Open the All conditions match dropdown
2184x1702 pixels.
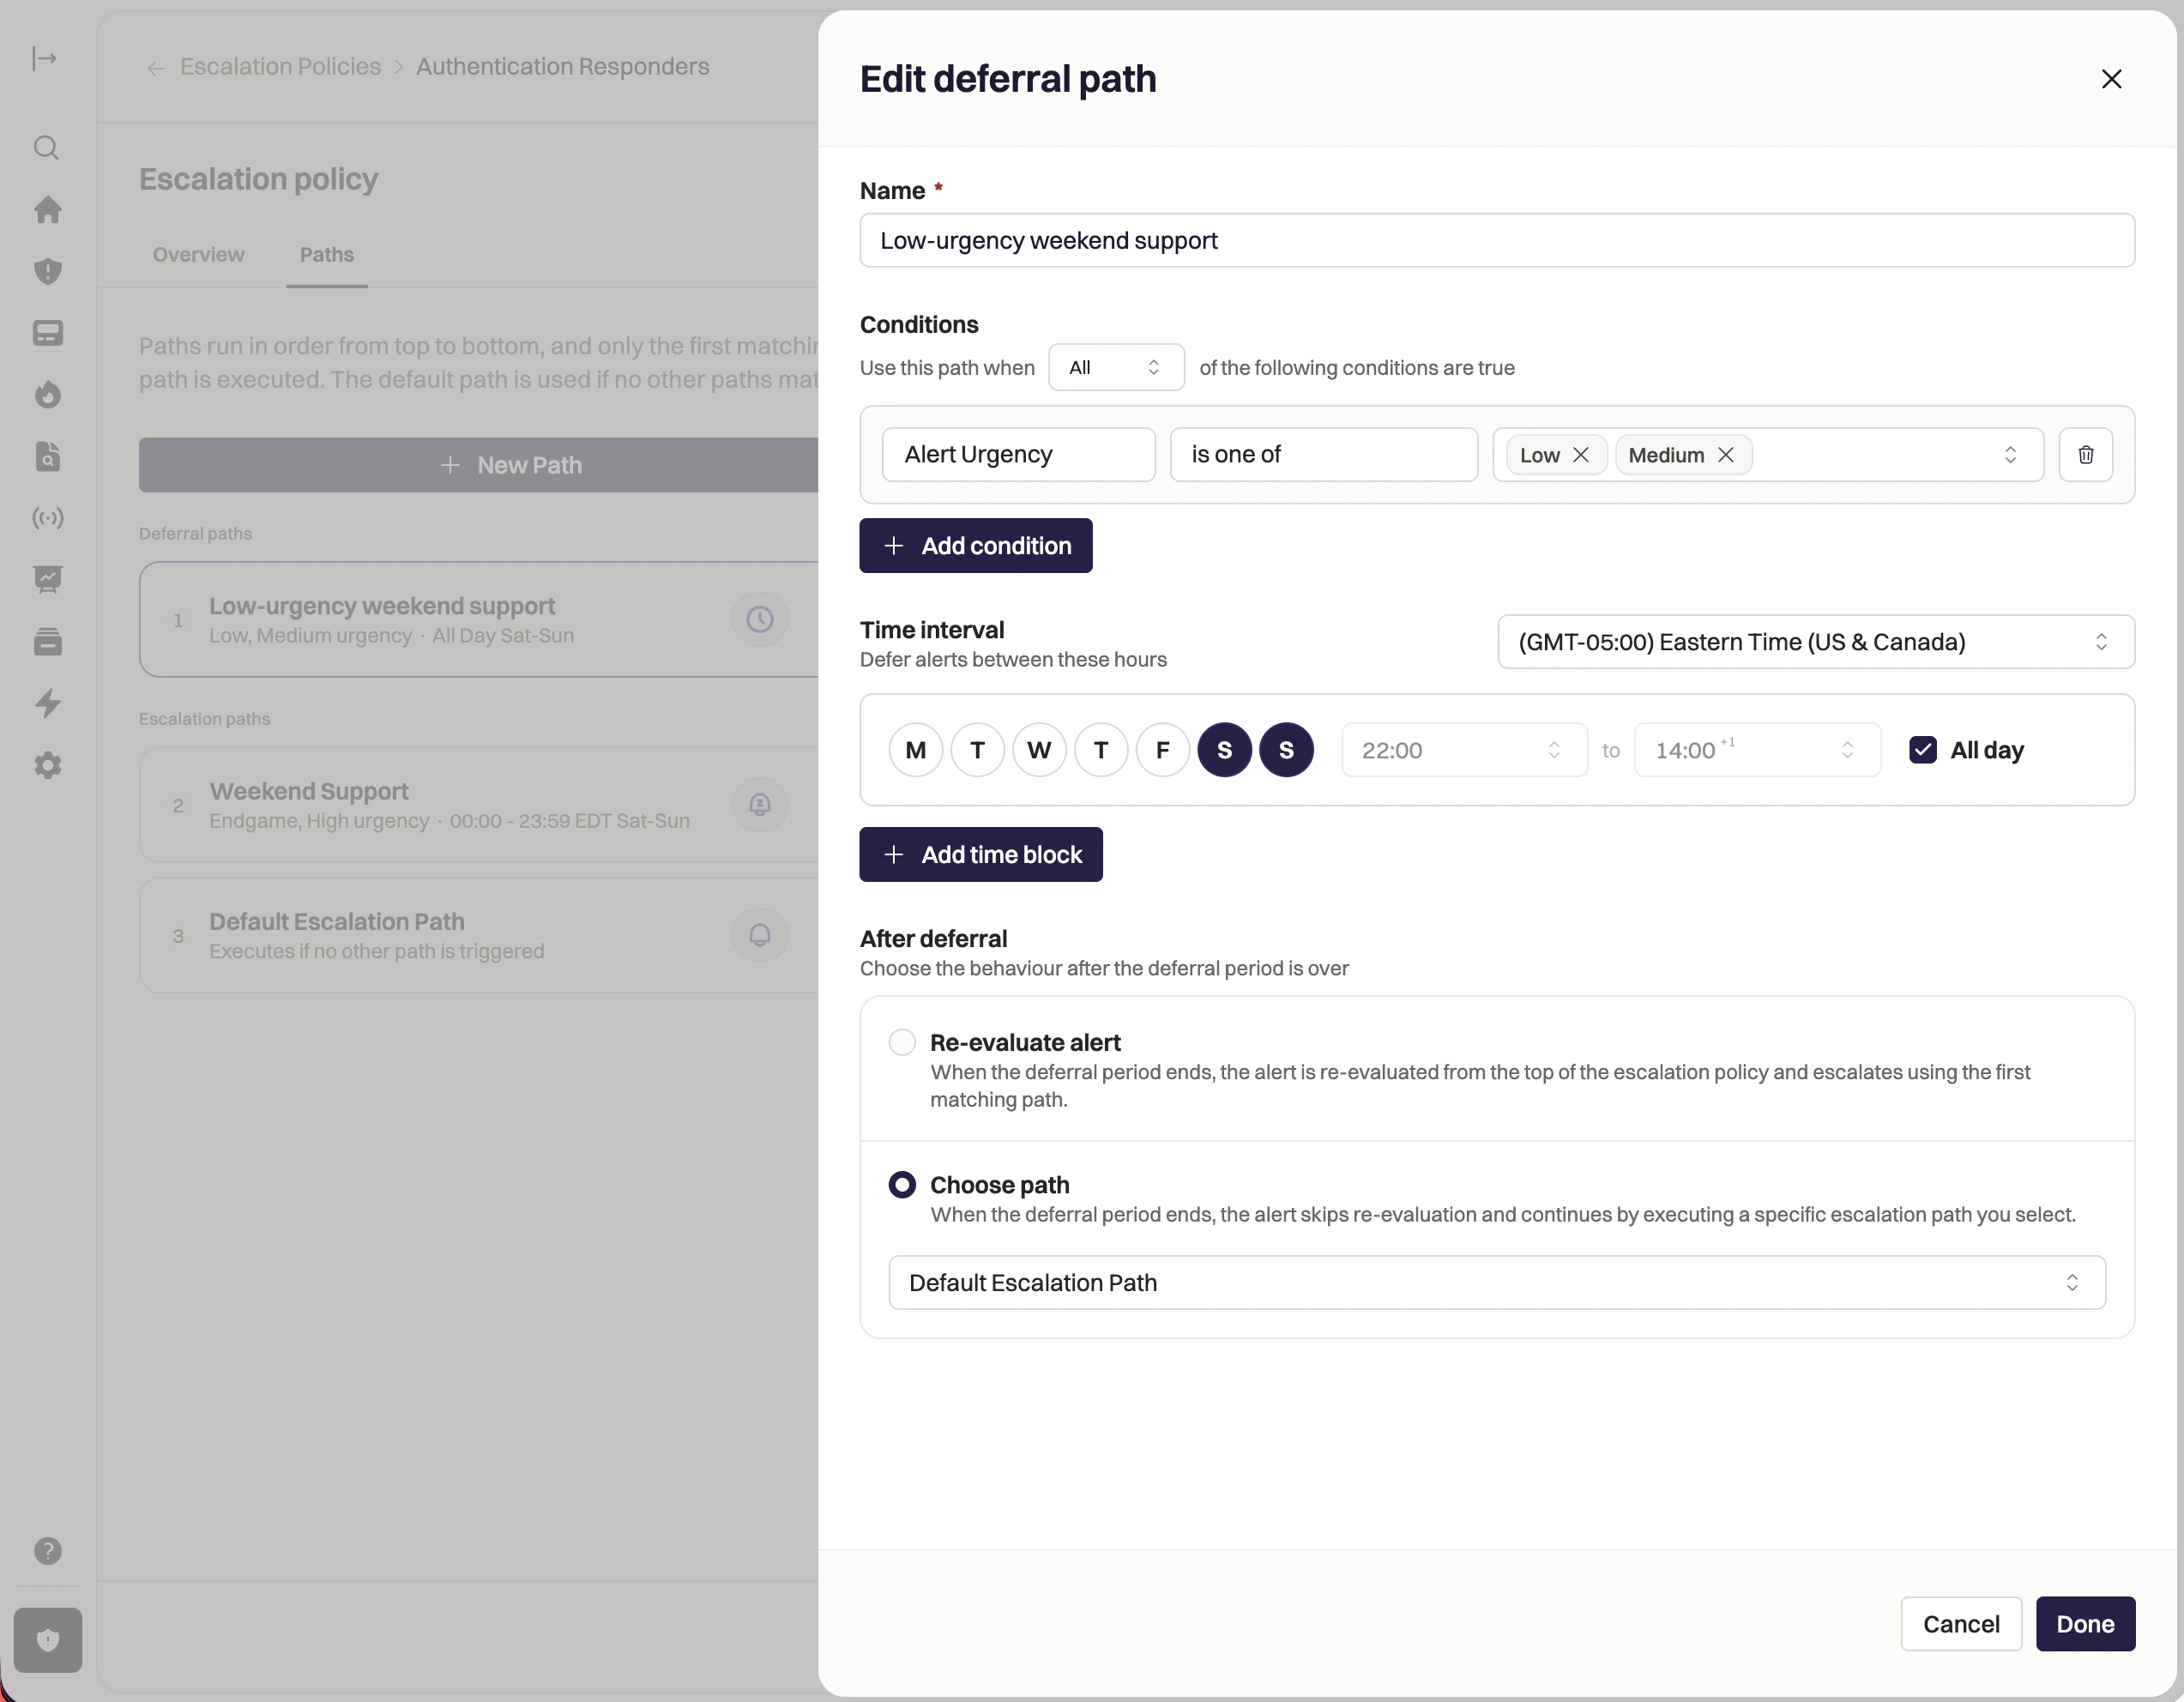coord(1115,367)
